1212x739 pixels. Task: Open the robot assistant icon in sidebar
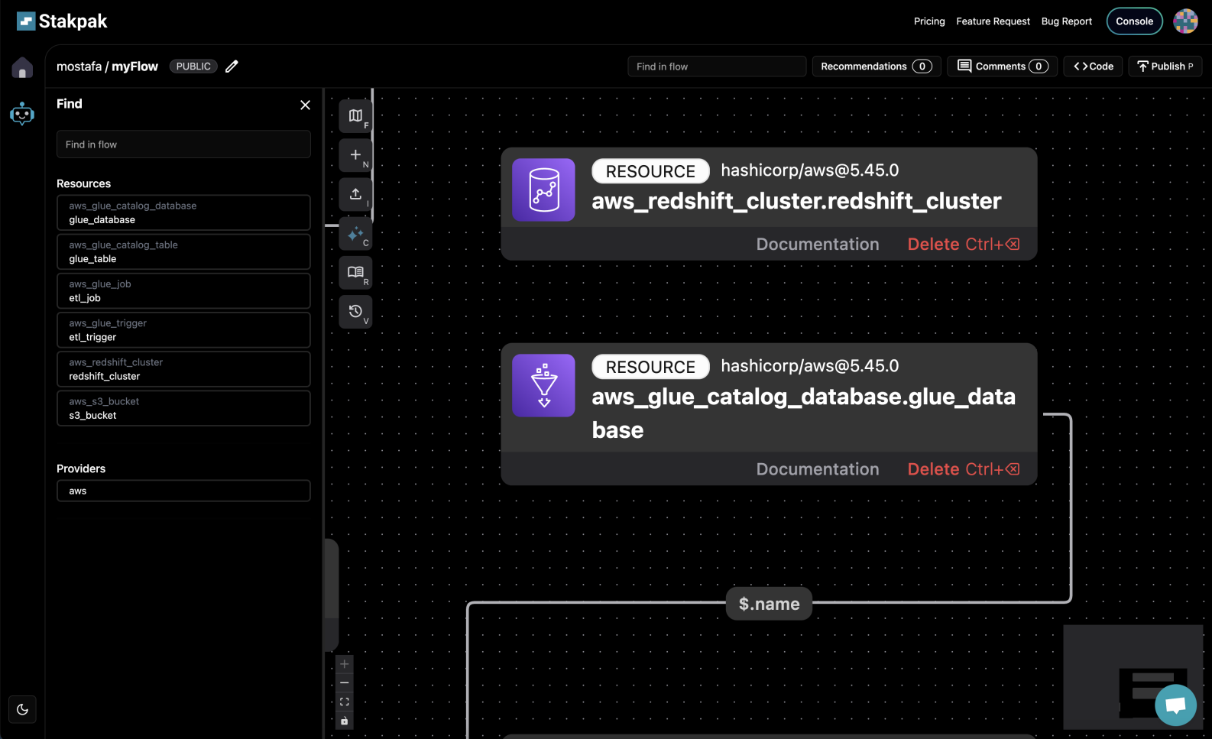pyautogui.click(x=22, y=114)
